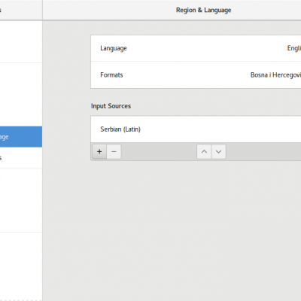The width and height of the screenshot is (301, 301).
Task: Click the sidebar row directly above the highlighted entry
Action: (21, 116)
